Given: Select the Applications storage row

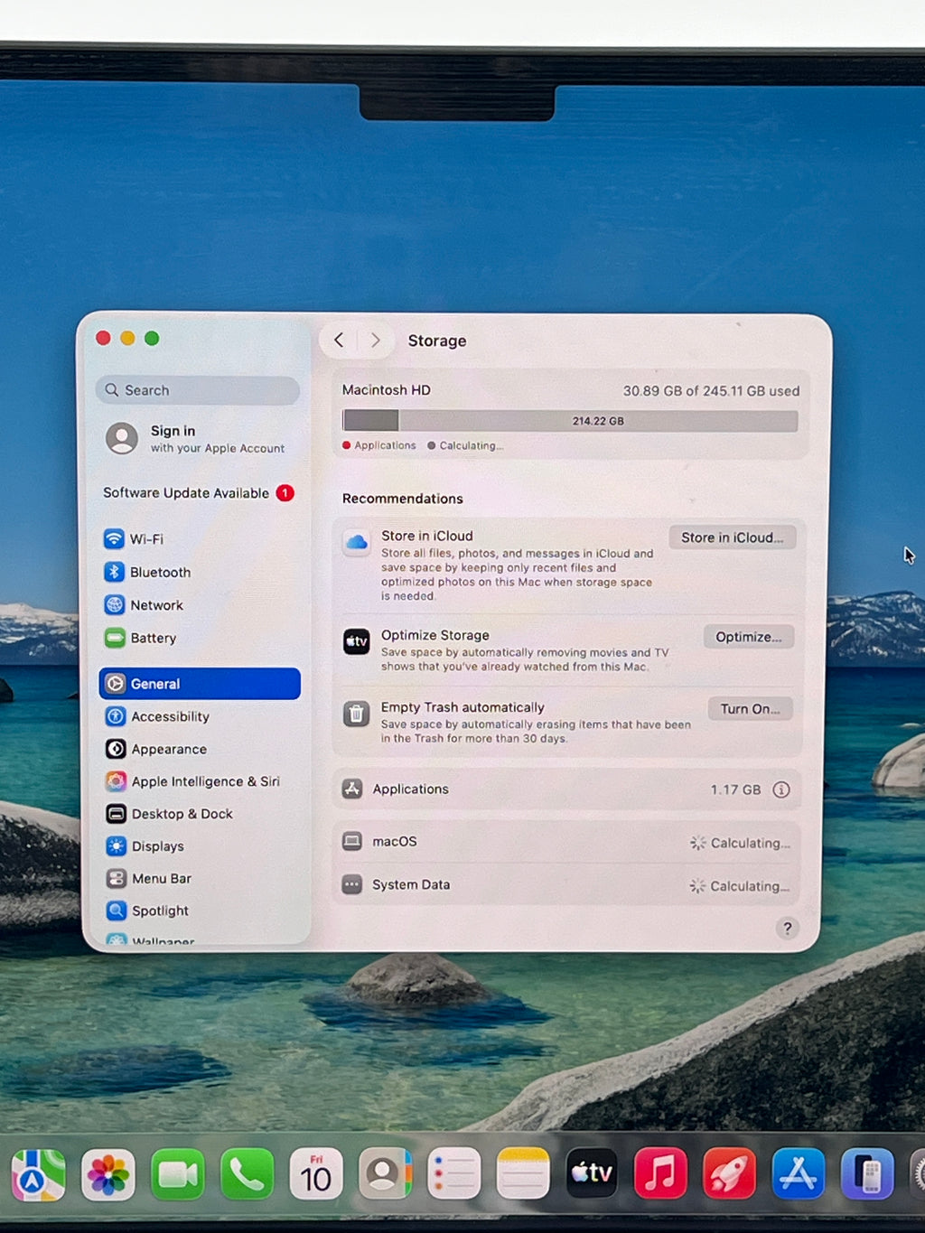Looking at the screenshot, I should click(x=566, y=789).
